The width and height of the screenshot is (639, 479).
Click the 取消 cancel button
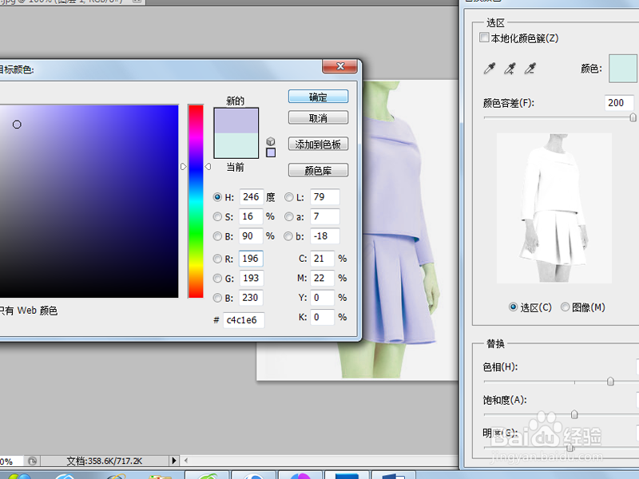point(318,117)
